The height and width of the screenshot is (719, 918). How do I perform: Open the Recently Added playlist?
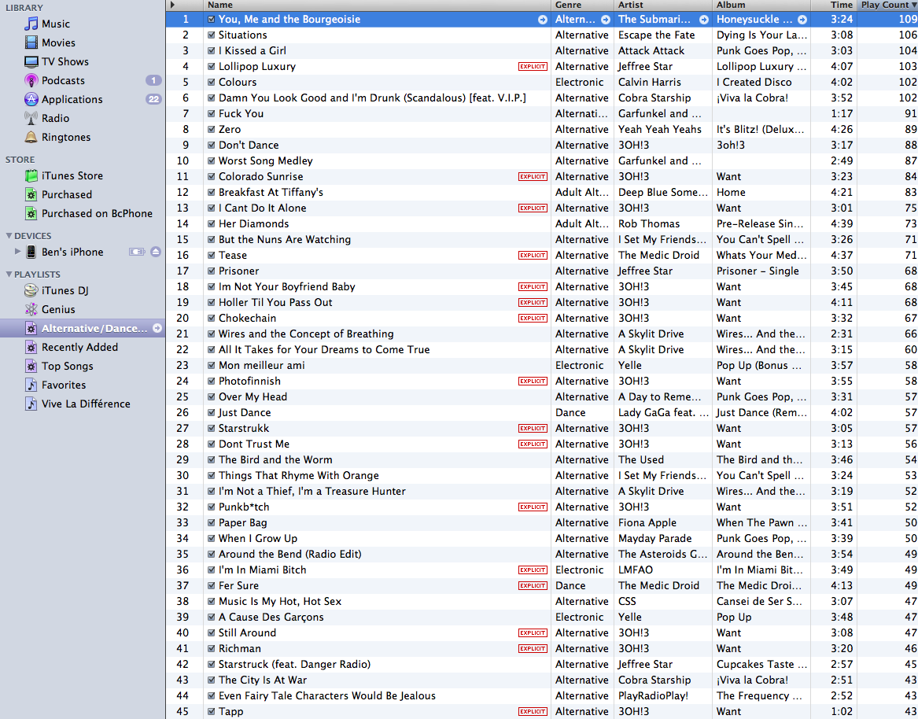pos(83,347)
